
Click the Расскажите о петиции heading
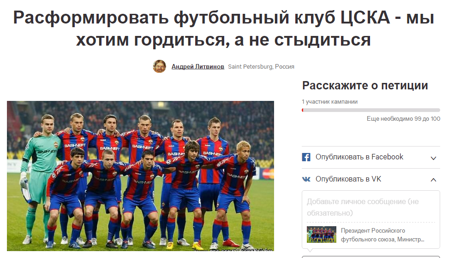coord(365,86)
